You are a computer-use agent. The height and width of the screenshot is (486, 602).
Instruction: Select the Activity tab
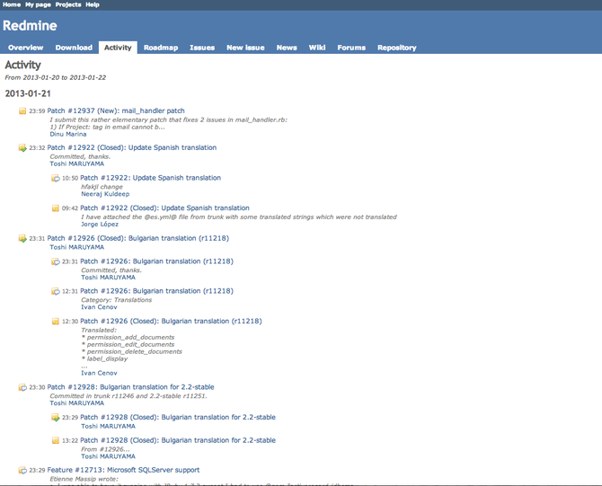point(118,48)
